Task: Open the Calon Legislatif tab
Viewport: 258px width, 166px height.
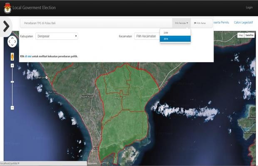Action: click(243, 22)
